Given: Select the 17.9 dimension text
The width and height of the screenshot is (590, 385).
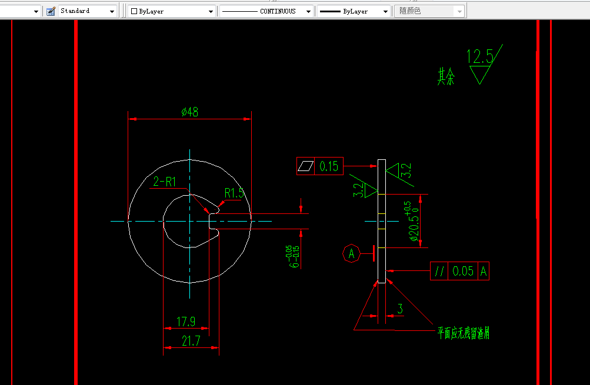Looking at the screenshot, I should (186, 322).
